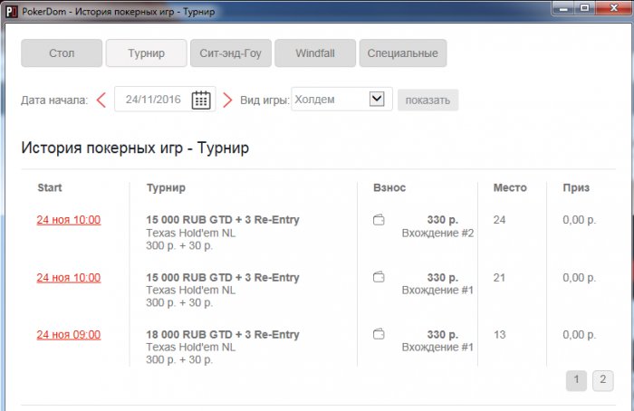Click wallet icon for Вхождение #2 entry
The height and width of the screenshot is (411, 634).
coord(379,220)
